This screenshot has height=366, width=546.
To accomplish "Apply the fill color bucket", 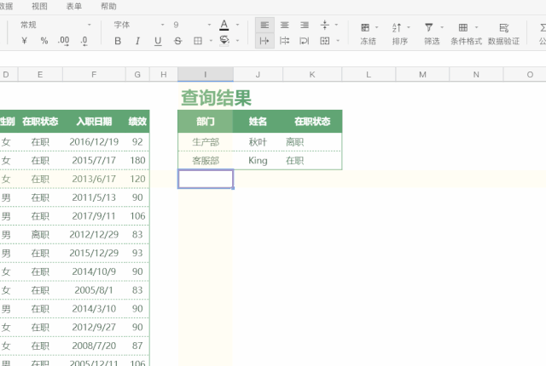I will coord(224,41).
